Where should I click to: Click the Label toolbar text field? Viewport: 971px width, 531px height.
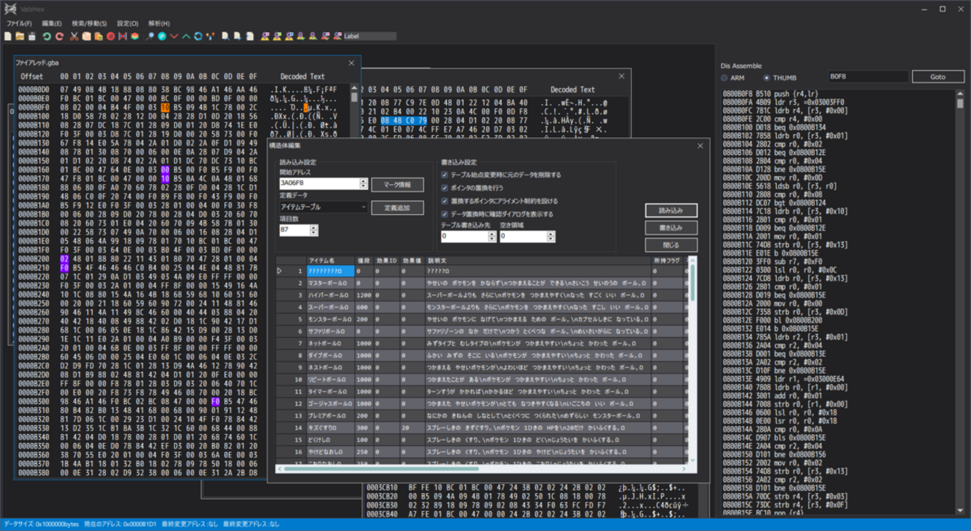(x=370, y=36)
